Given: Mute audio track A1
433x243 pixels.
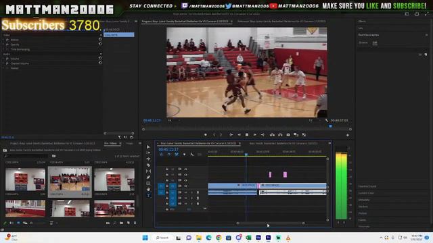Looking at the screenshot, I should click(185, 192).
